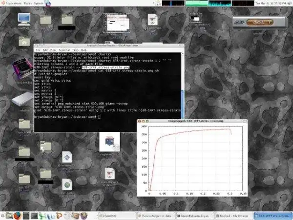The height and width of the screenshot is (220, 293).
Task: Click the volume icon in top panel
Action: (289, 3)
